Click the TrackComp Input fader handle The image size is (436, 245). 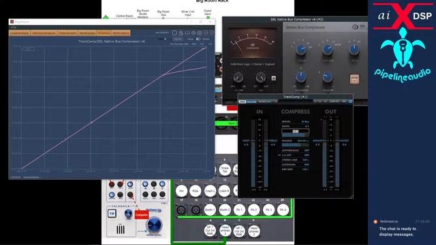253,141
